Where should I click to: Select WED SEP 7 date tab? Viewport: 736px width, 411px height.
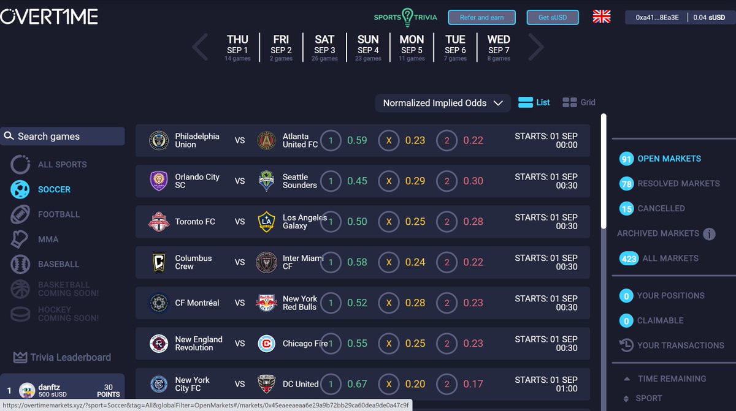coord(499,47)
